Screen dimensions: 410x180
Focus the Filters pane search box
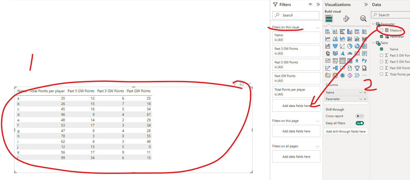pos(296,15)
